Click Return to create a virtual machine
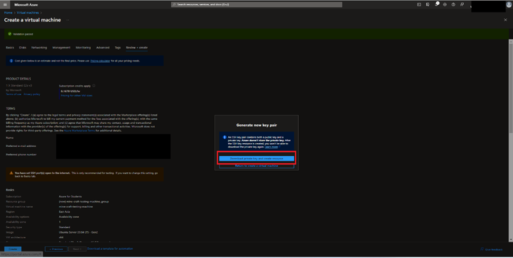 coord(256,166)
